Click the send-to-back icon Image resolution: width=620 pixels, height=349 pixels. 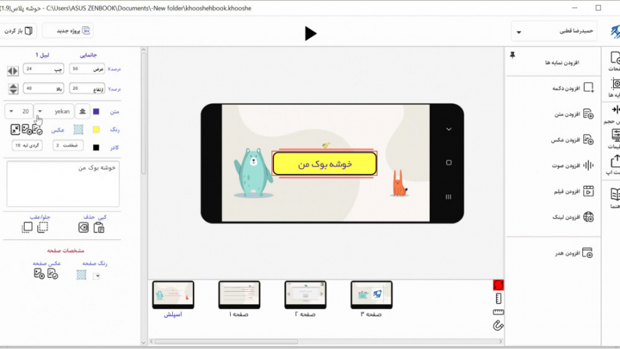point(43,227)
